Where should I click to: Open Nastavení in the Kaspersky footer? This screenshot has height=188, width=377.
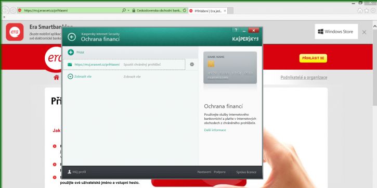[x=204, y=172]
